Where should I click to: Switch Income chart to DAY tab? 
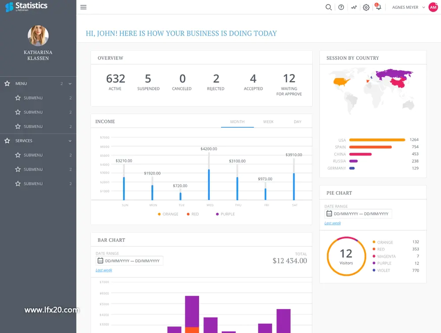[x=298, y=122]
